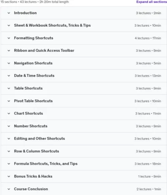
Task: Expand Sheet & Workbook Shortcuts section chevron
Action: 9,25
